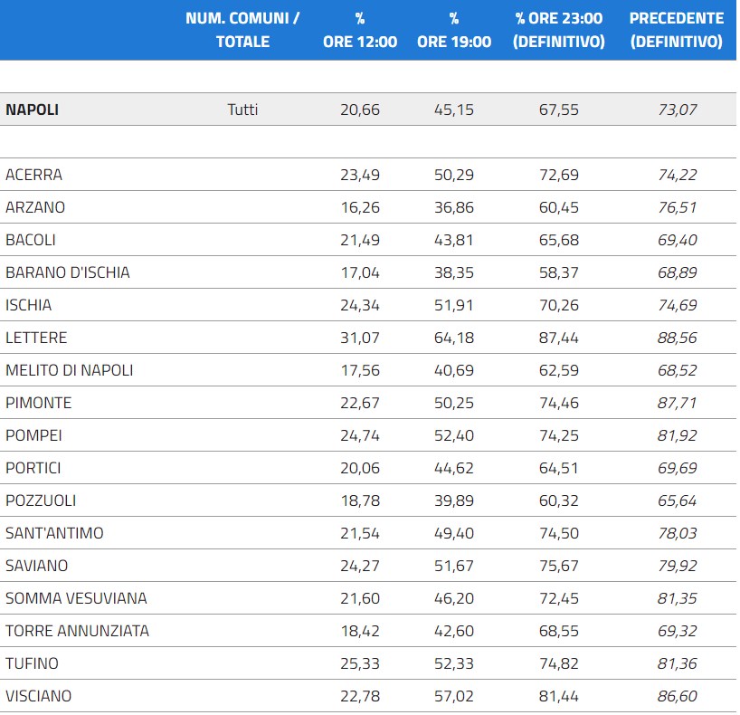Open BARANO D'ISCHIA turnout details
This screenshot has width=740, height=715.
pos(68,272)
